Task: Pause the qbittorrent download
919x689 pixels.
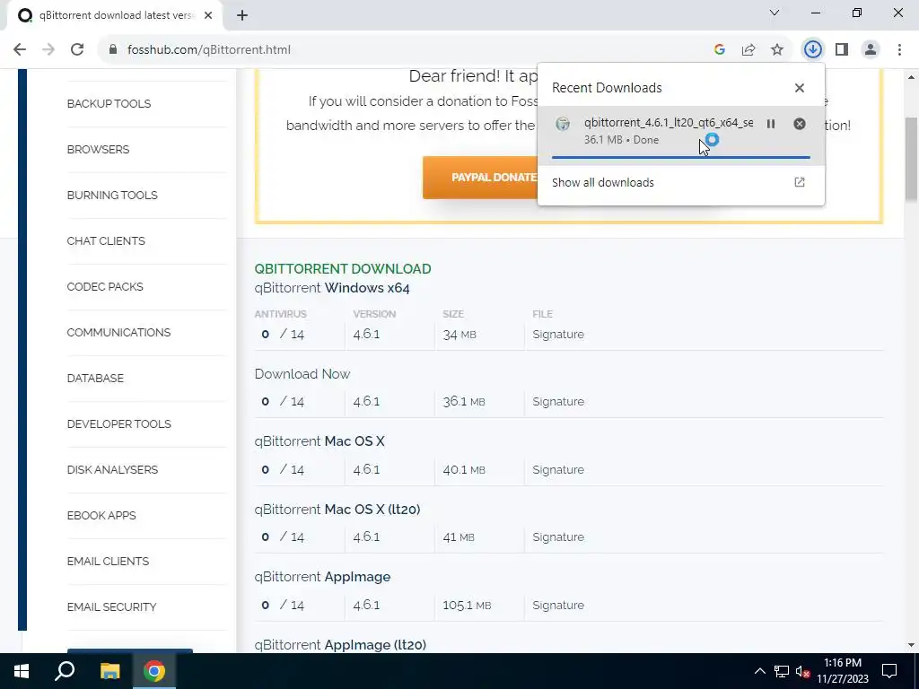Action: point(771,124)
